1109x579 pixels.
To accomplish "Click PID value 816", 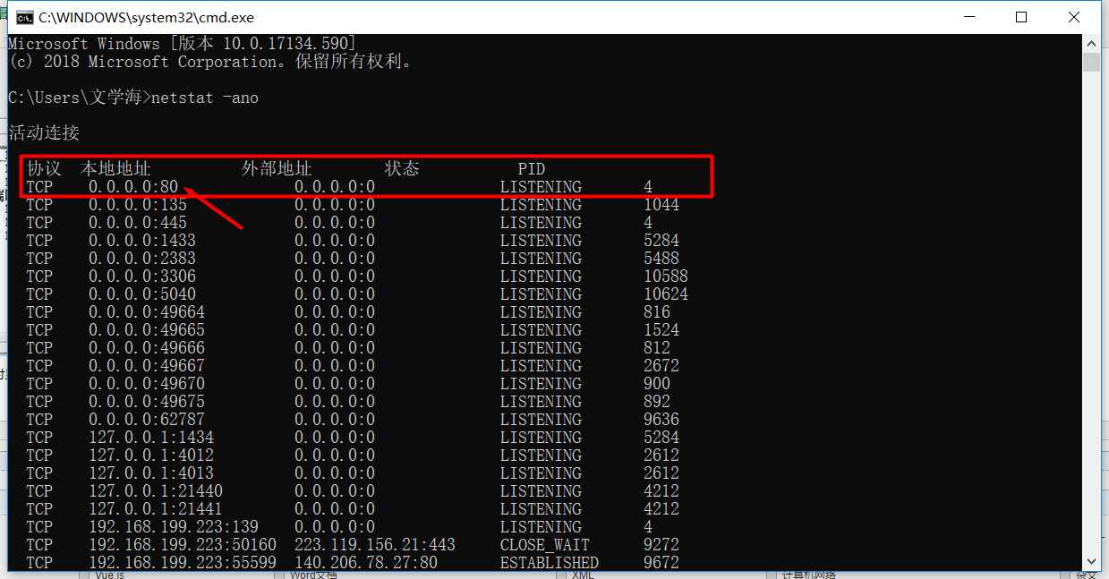I will [657, 312].
